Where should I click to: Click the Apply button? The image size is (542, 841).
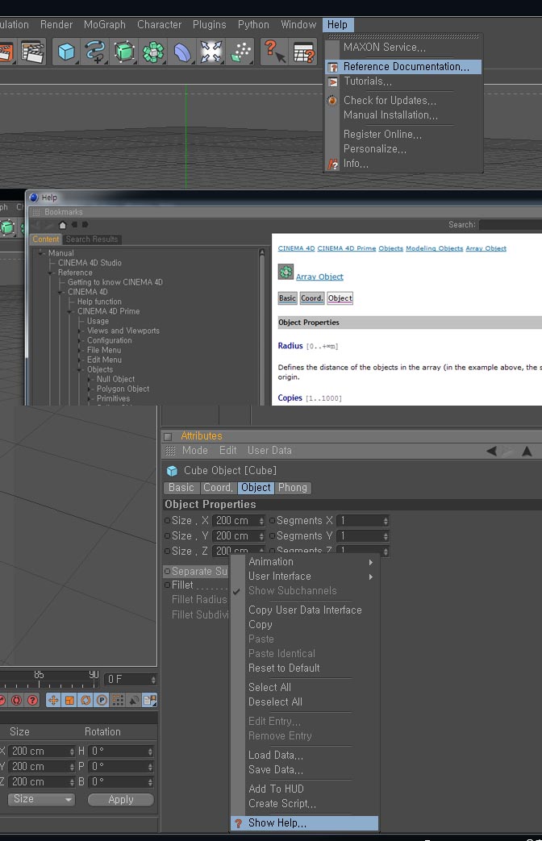[x=121, y=800]
